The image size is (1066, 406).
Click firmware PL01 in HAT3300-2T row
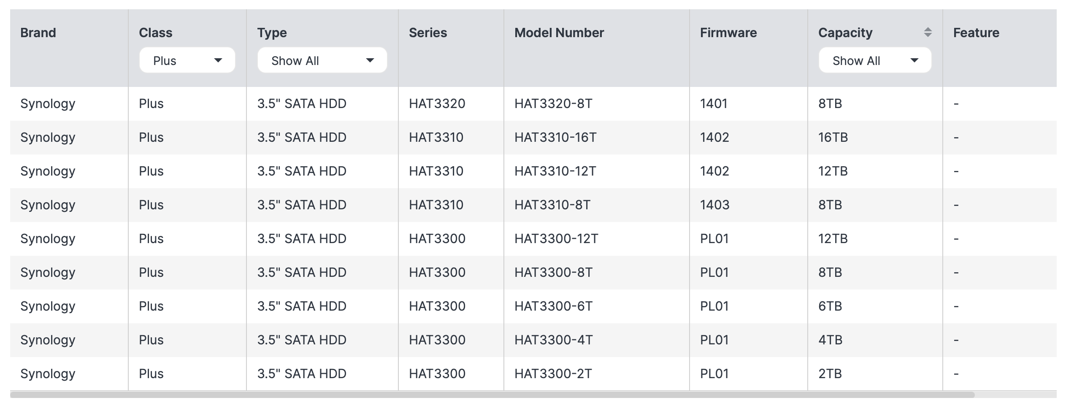[714, 374]
